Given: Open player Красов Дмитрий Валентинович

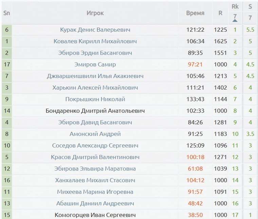Looking at the screenshot, I should (x=95, y=157).
